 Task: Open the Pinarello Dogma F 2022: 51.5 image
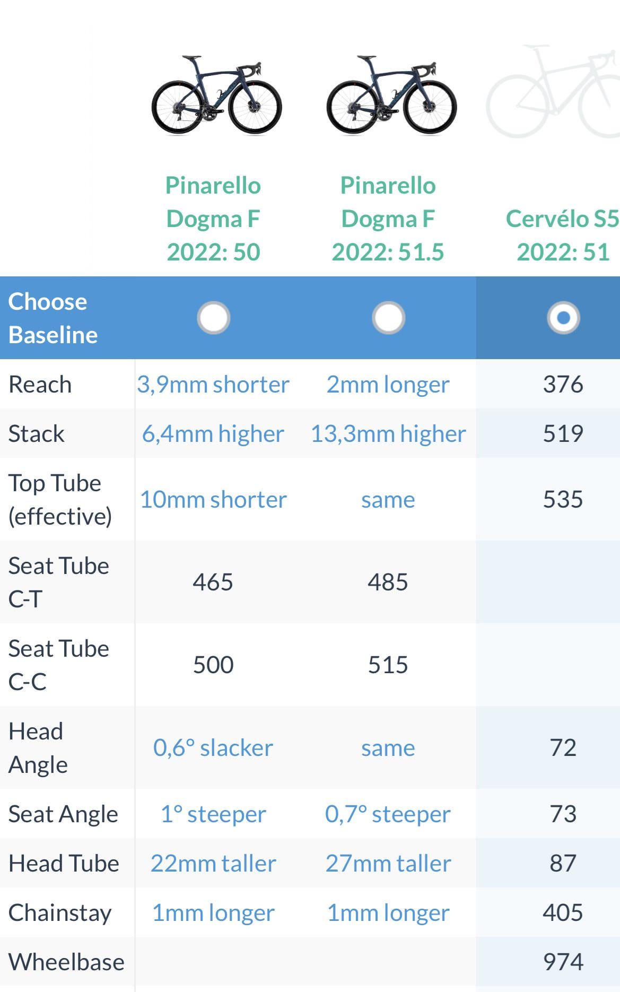point(391,95)
